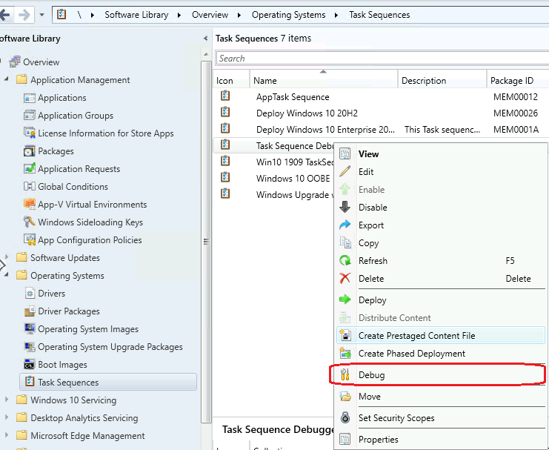The height and width of the screenshot is (450, 549).
Task: Sort by the Package ID column header
Action: 518,80
